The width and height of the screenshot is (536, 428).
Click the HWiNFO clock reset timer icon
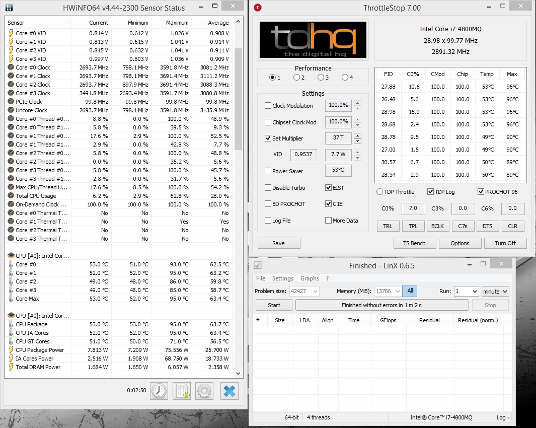pyautogui.click(x=159, y=391)
